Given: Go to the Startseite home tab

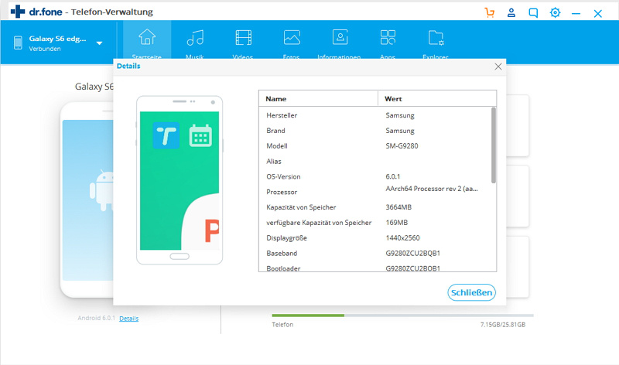Looking at the screenshot, I should (147, 43).
